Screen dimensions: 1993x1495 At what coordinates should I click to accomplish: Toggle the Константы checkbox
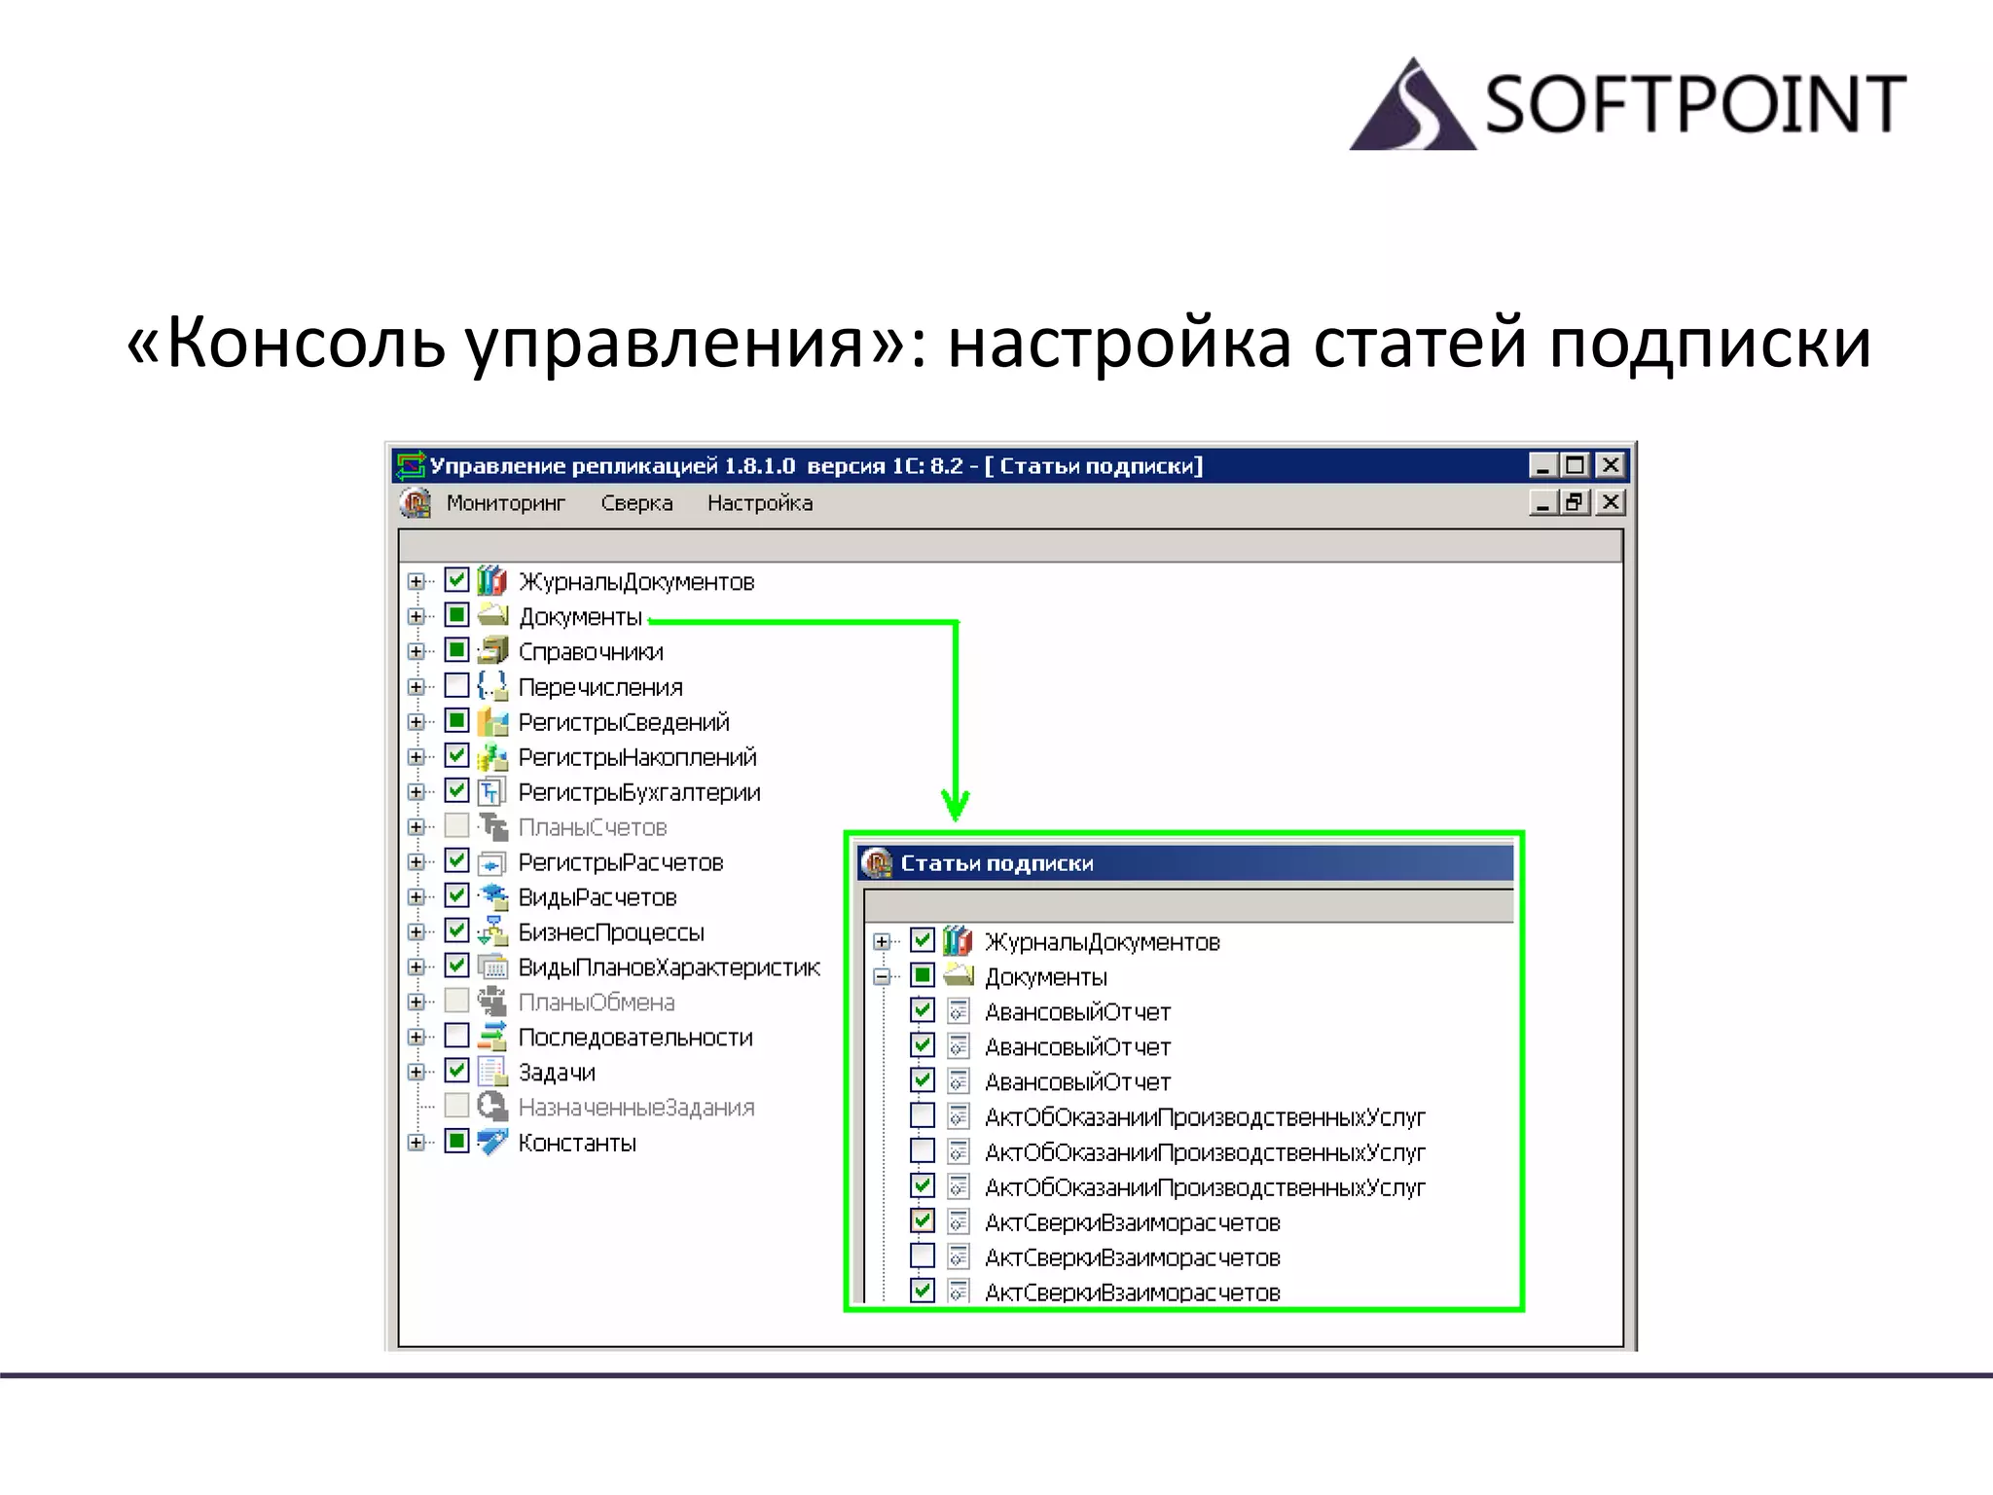[456, 1141]
